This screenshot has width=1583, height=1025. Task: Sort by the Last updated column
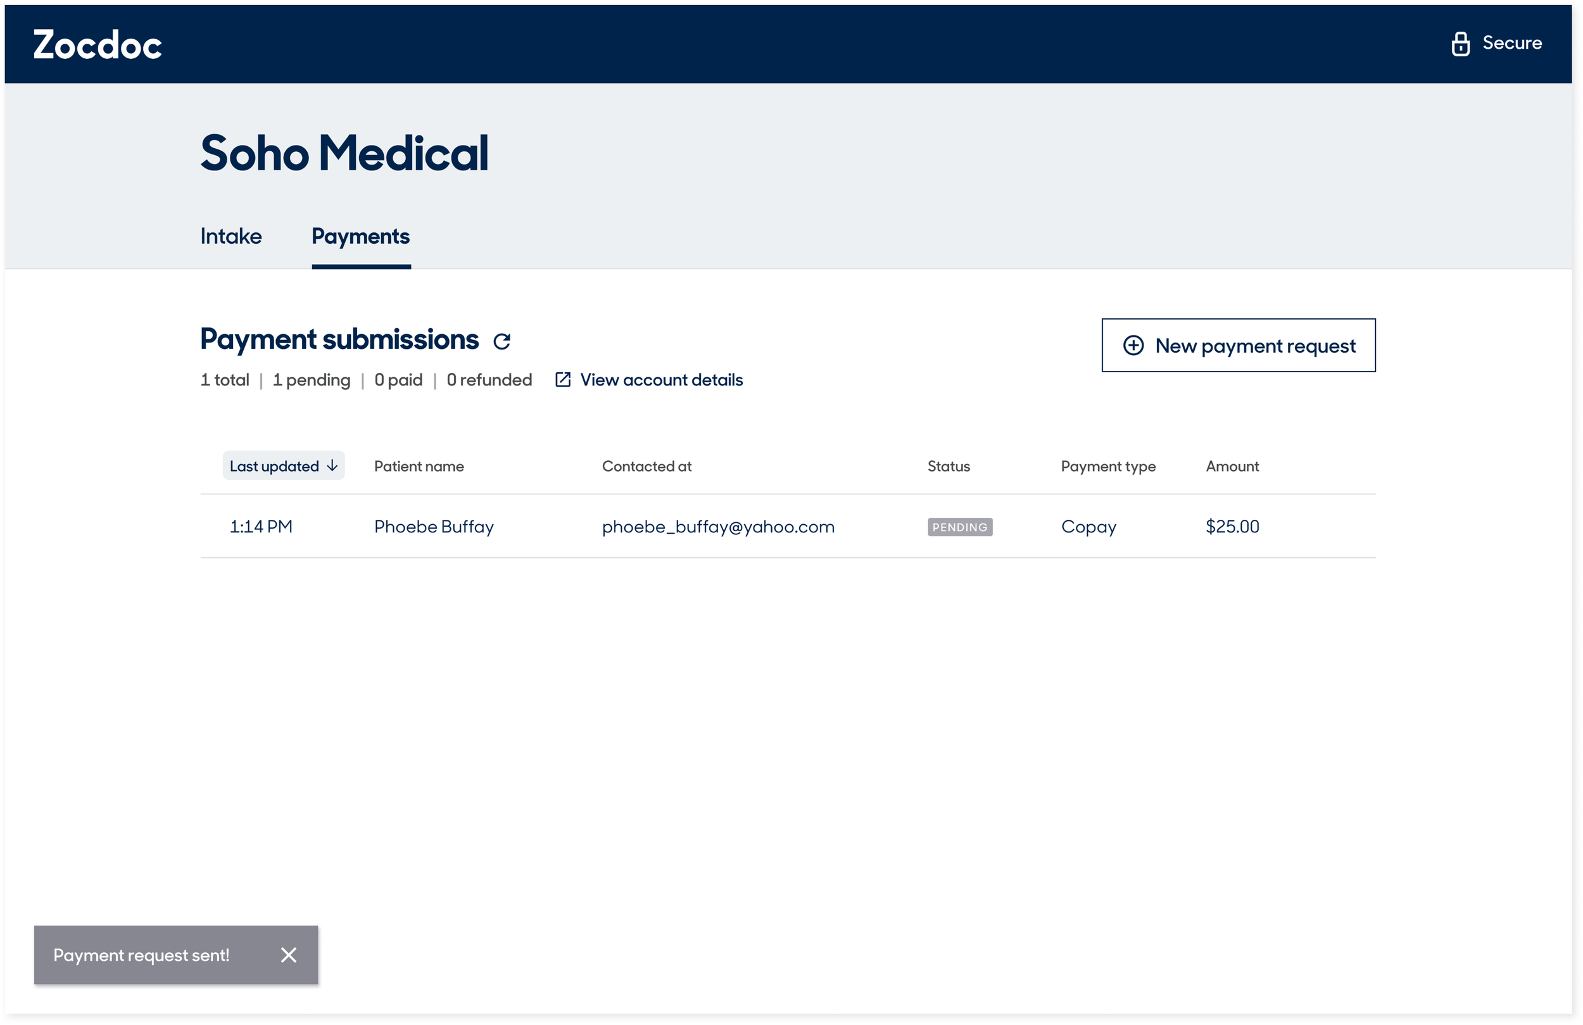click(275, 466)
